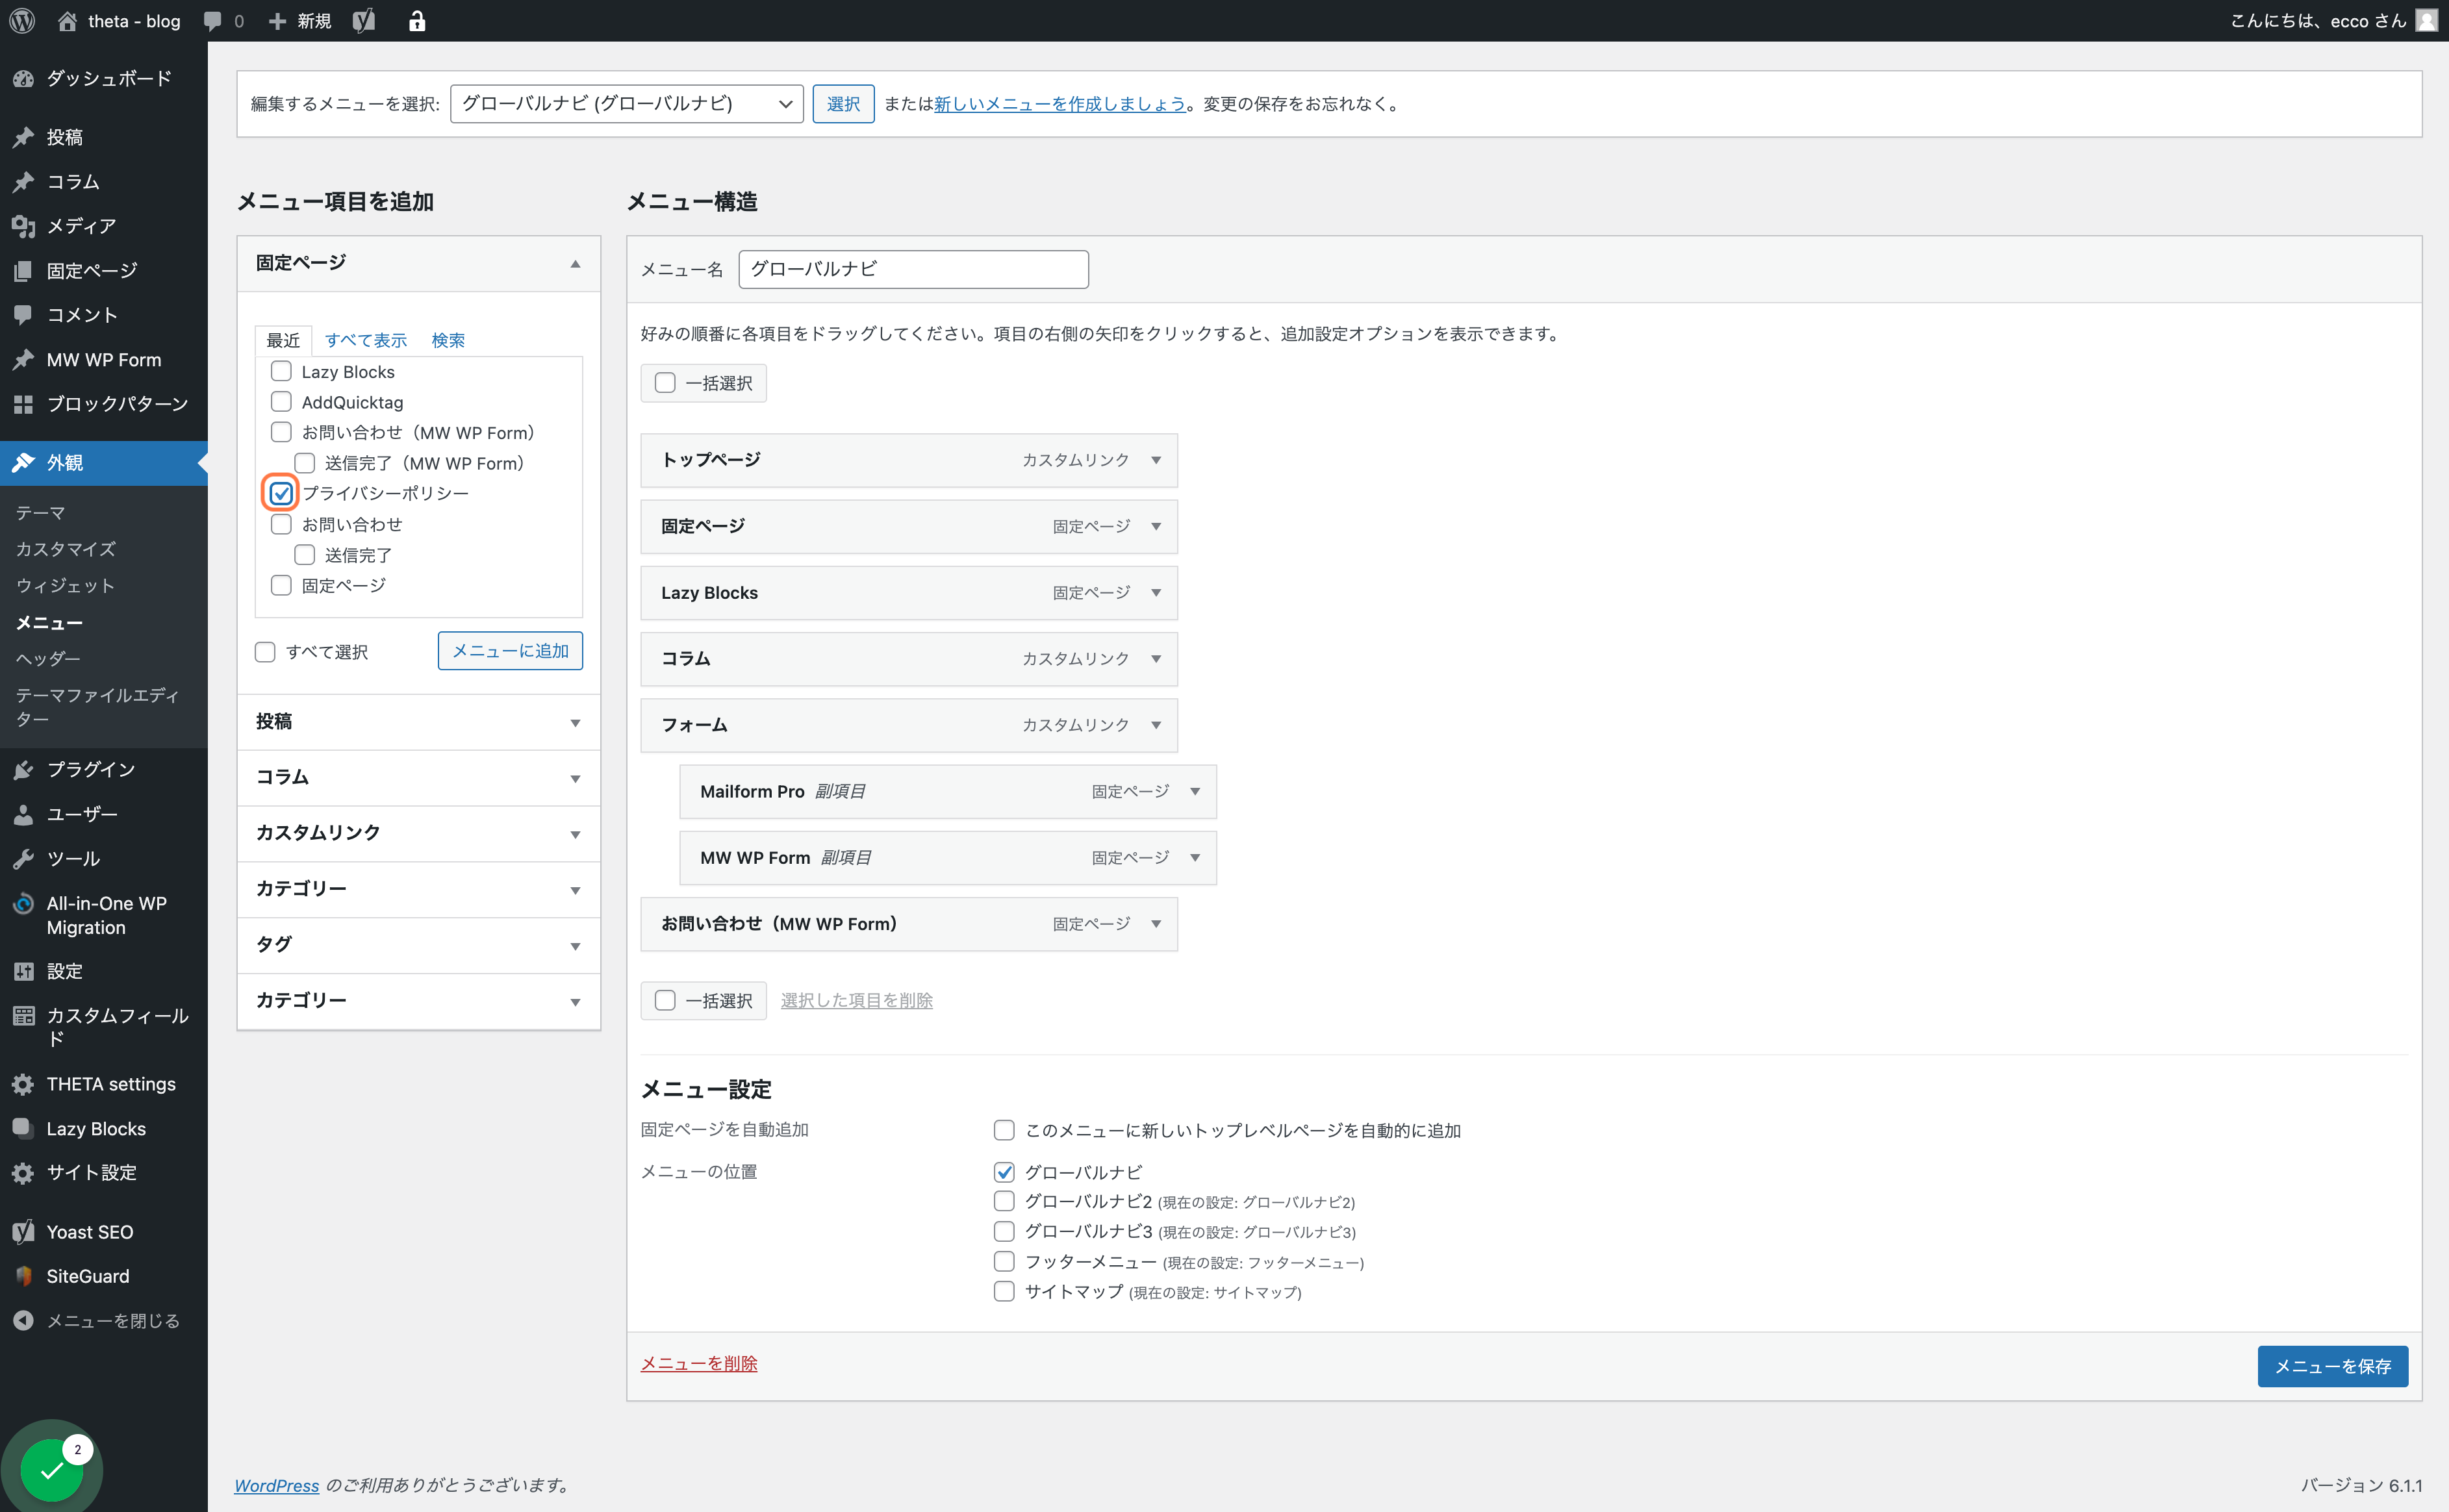Viewport: 2449px width, 1512px height.
Task: Check auto-add top-level pages option
Action: click(1004, 1130)
